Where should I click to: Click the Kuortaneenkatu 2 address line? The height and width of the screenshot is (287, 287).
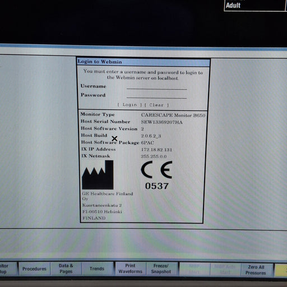(x=102, y=205)
